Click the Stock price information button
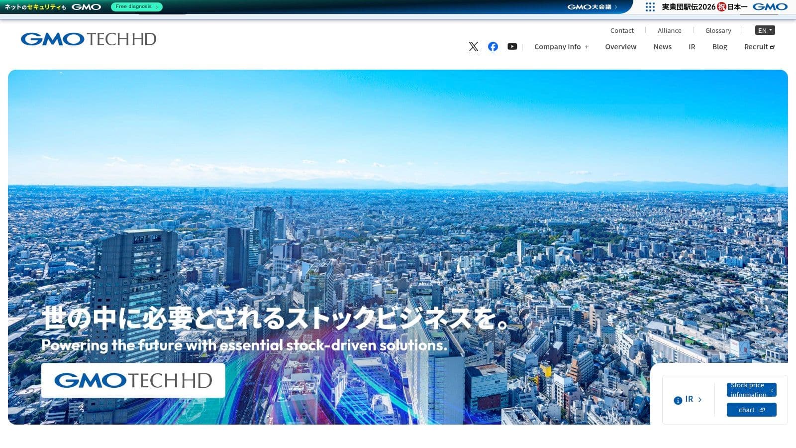This screenshot has height=448, width=796. click(751, 390)
